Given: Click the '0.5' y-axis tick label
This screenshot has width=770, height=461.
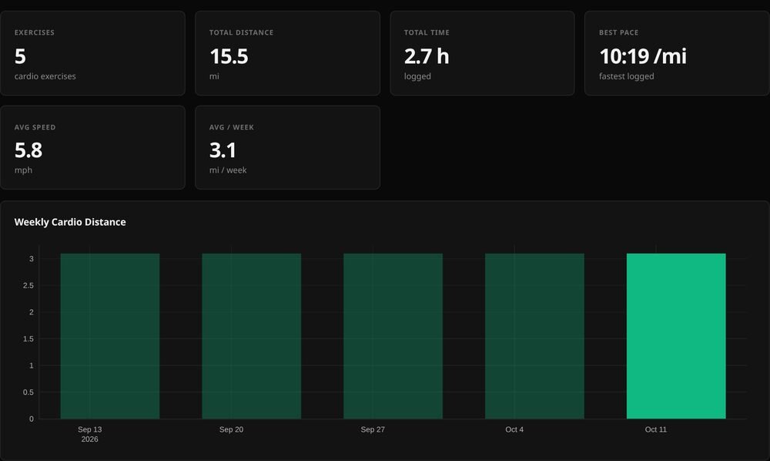Looking at the screenshot, I should (28, 392).
